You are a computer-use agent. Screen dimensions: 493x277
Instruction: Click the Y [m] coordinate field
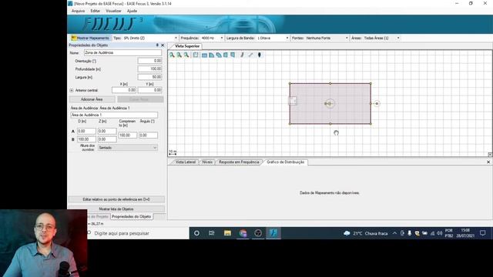tap(149, 90)
